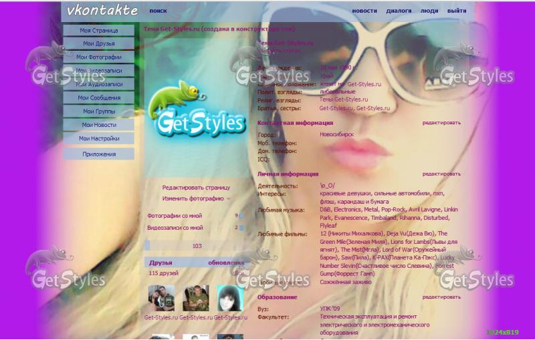Open friend thumbnail showing a couple
Screen dimensions: 535x340
(161, 298)
